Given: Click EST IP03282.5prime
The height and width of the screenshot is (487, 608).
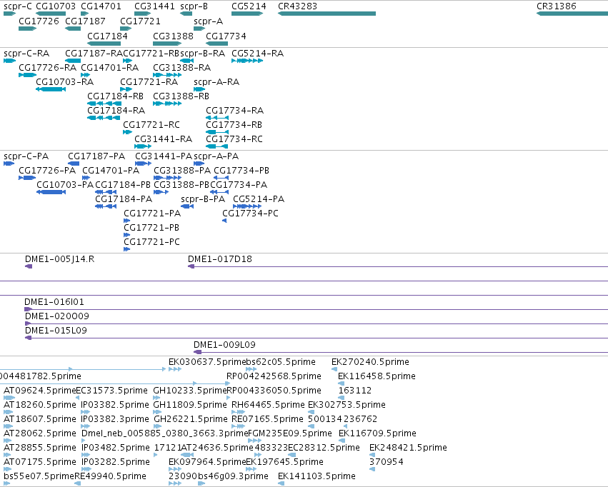Looking at the screenshot, I should point(115,462).
